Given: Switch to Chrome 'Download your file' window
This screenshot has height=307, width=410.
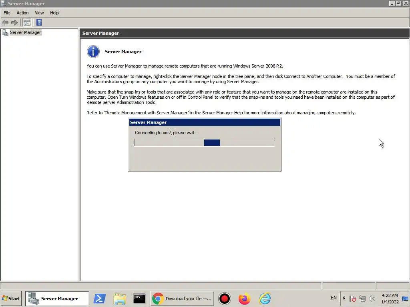Looking at the screenshot, I should coord(182,298).
